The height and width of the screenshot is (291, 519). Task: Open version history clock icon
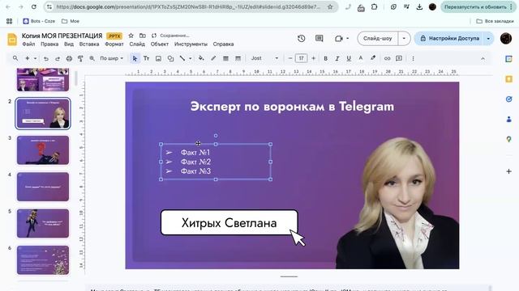tap(301, 38)
